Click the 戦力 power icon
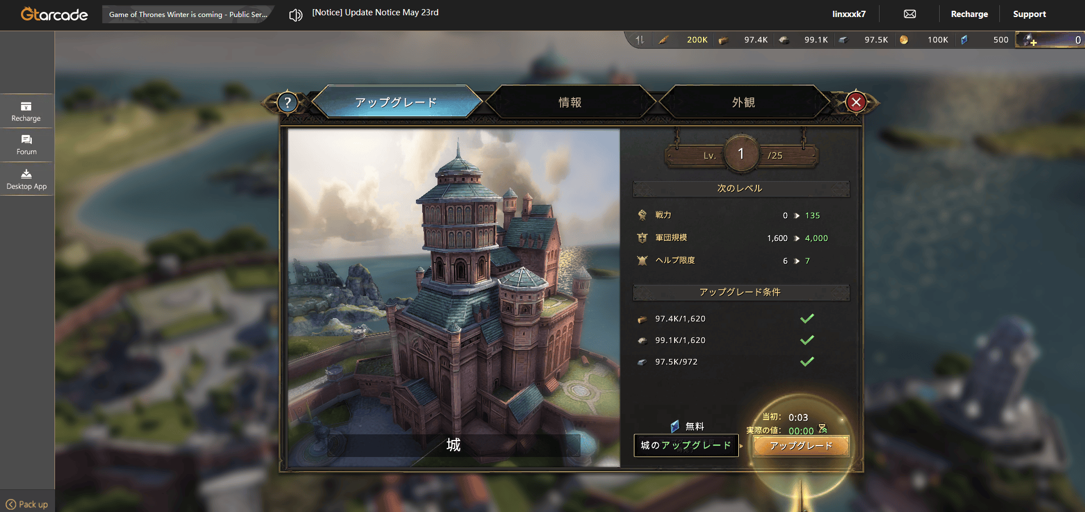 click(642, 215)
